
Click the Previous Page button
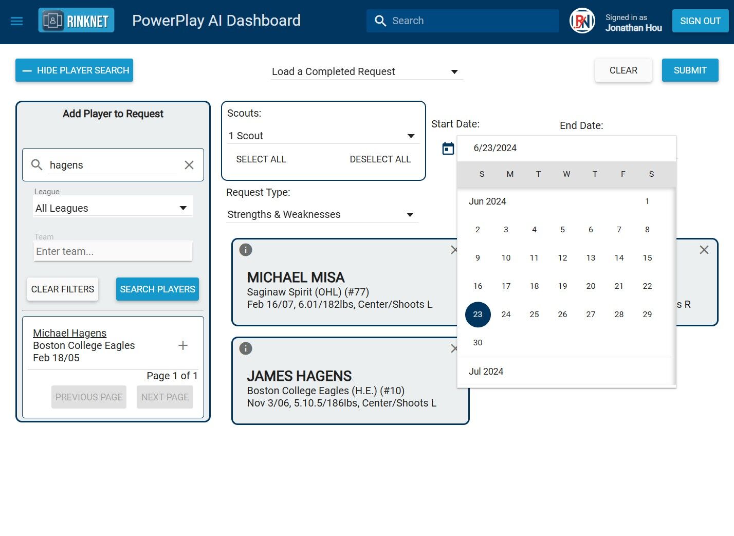pyautogui.click(x=89, y=397)
